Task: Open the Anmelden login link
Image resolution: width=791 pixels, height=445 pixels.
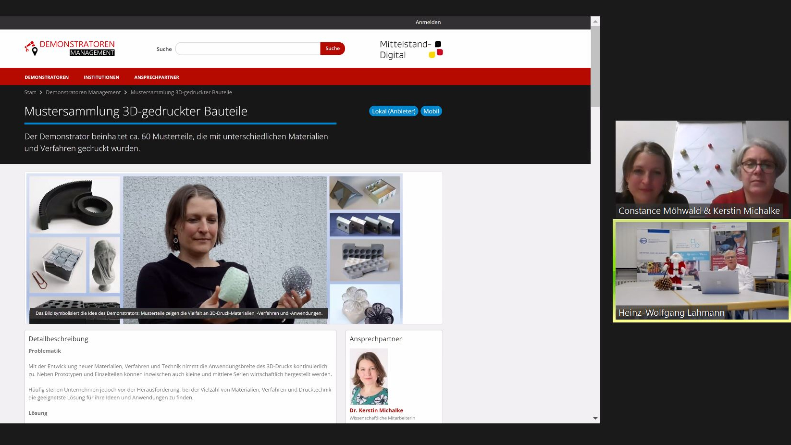Action: [x=428, y=22]
